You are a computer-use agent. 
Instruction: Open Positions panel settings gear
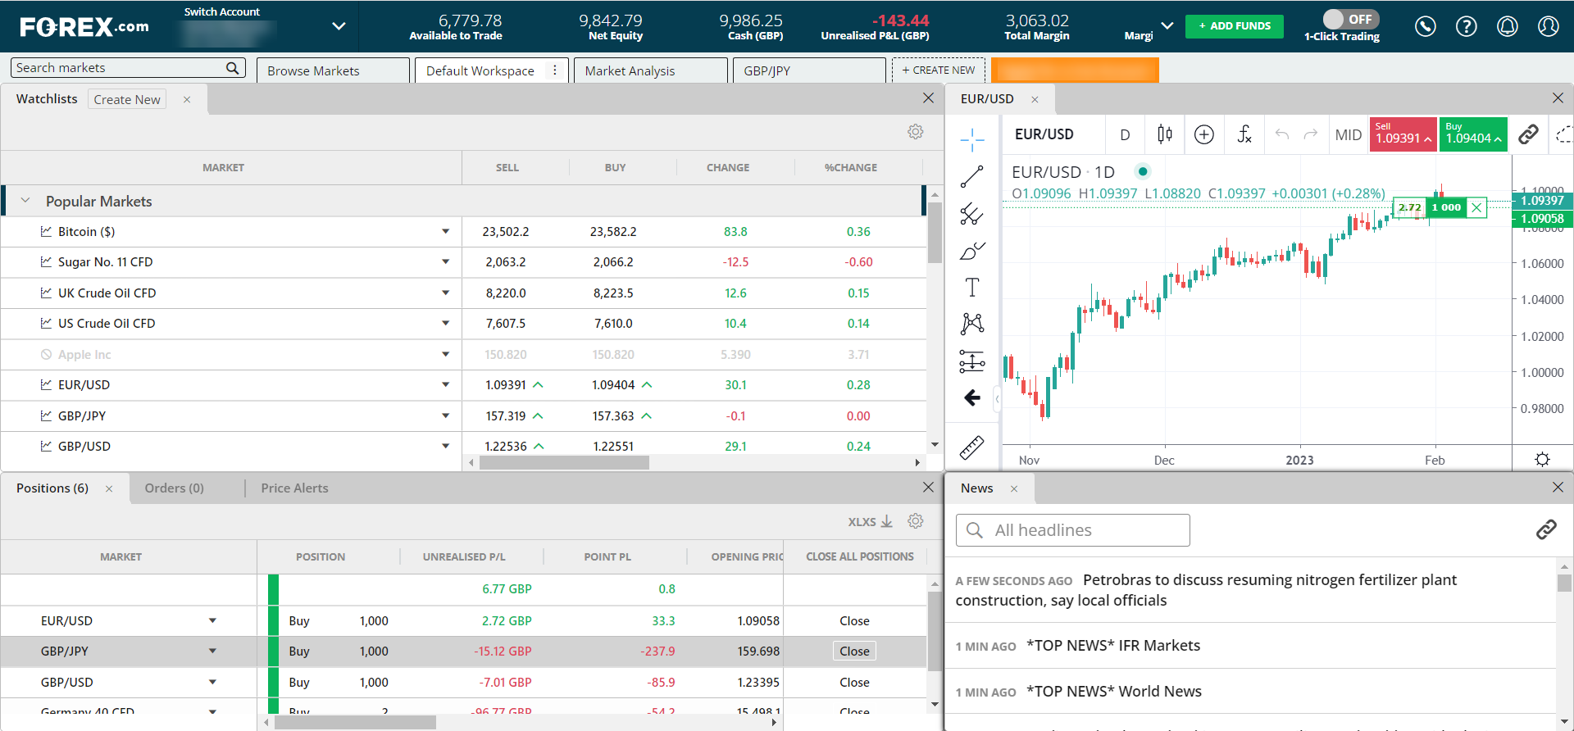(x=916, y=521)
